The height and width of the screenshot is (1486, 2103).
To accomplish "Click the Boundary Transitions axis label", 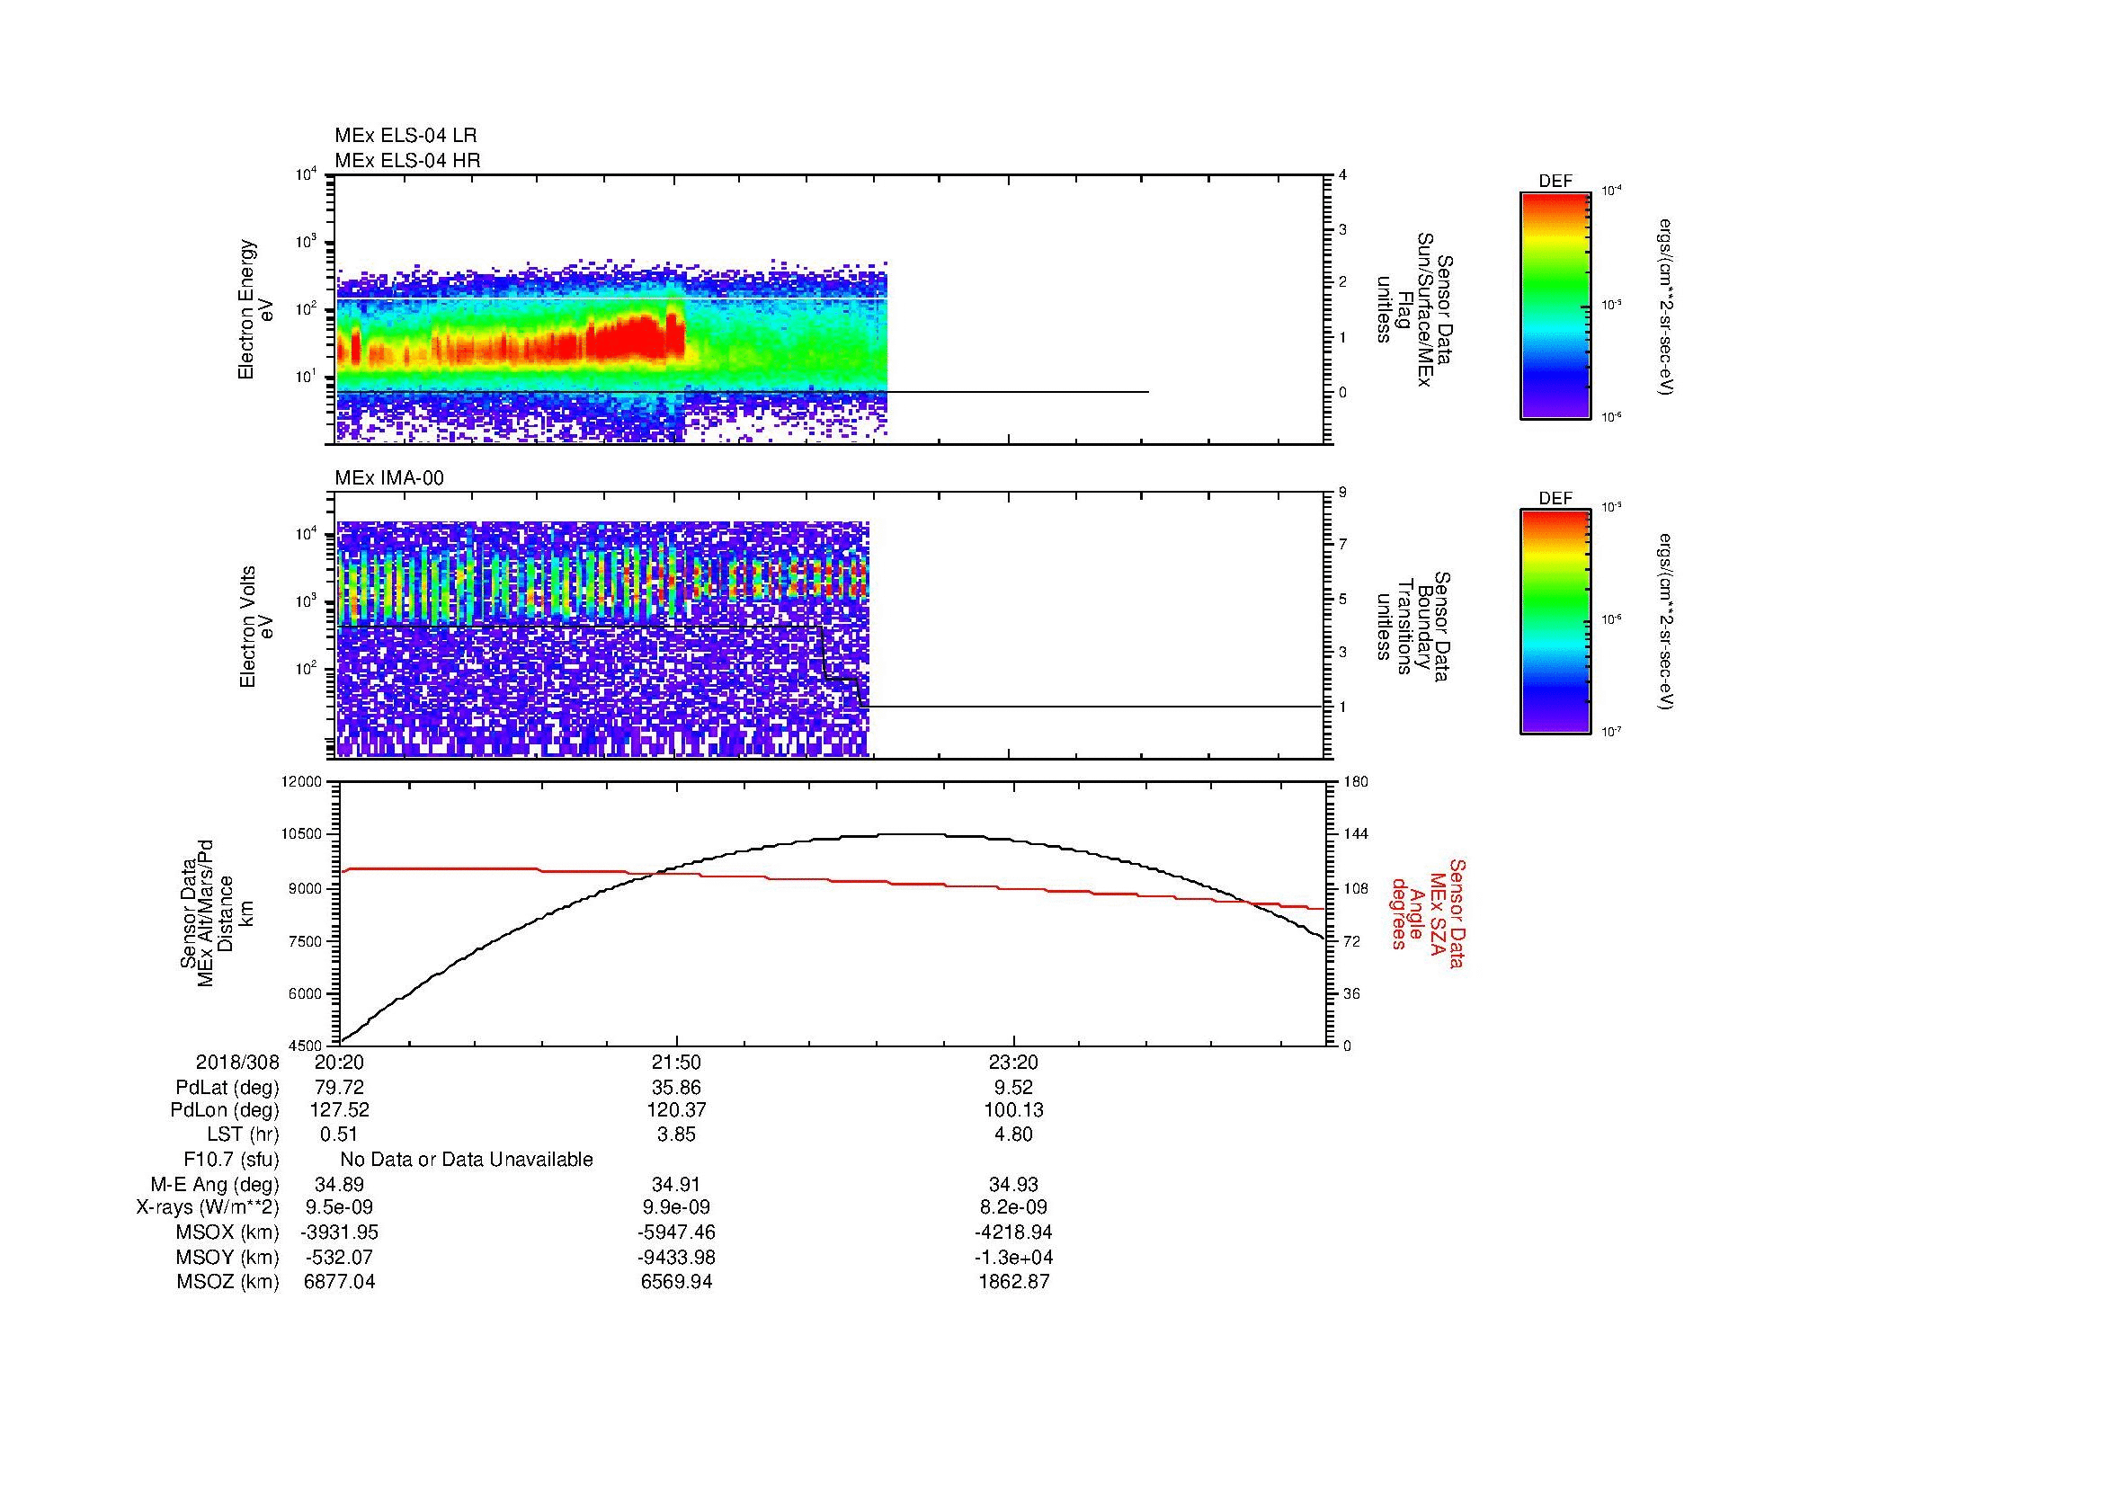I will 1415,627.
